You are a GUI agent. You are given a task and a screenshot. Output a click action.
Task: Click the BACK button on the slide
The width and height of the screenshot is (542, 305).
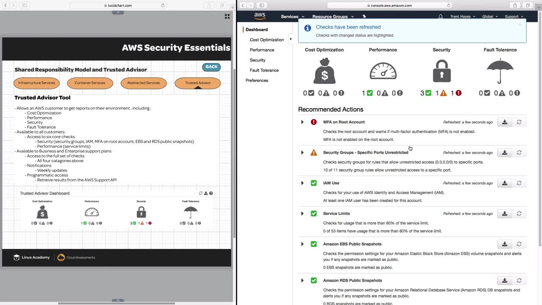click(211, 67)
